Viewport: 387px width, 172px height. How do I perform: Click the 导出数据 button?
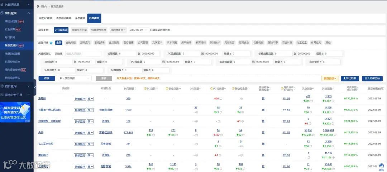point(350,78)
